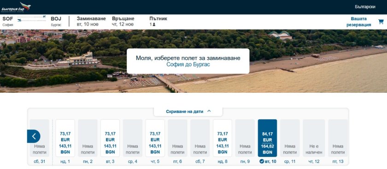Click the Bulgaria Air logo
Screen dimensions: 387x169
tap(16, 7)
